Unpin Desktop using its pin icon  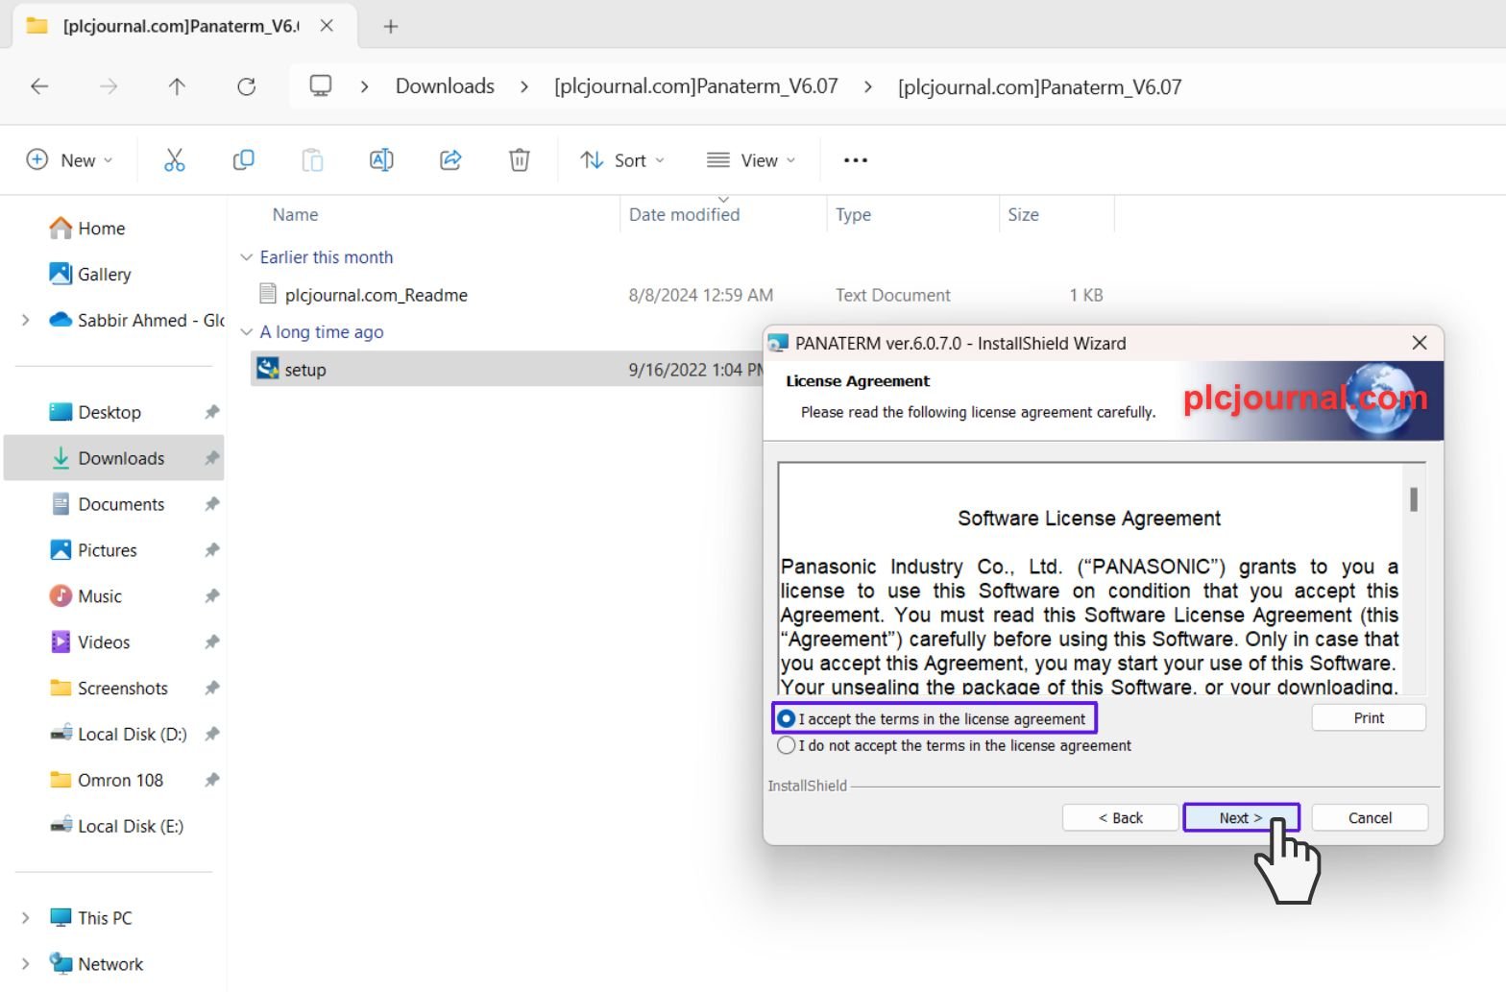click(211, 412)
